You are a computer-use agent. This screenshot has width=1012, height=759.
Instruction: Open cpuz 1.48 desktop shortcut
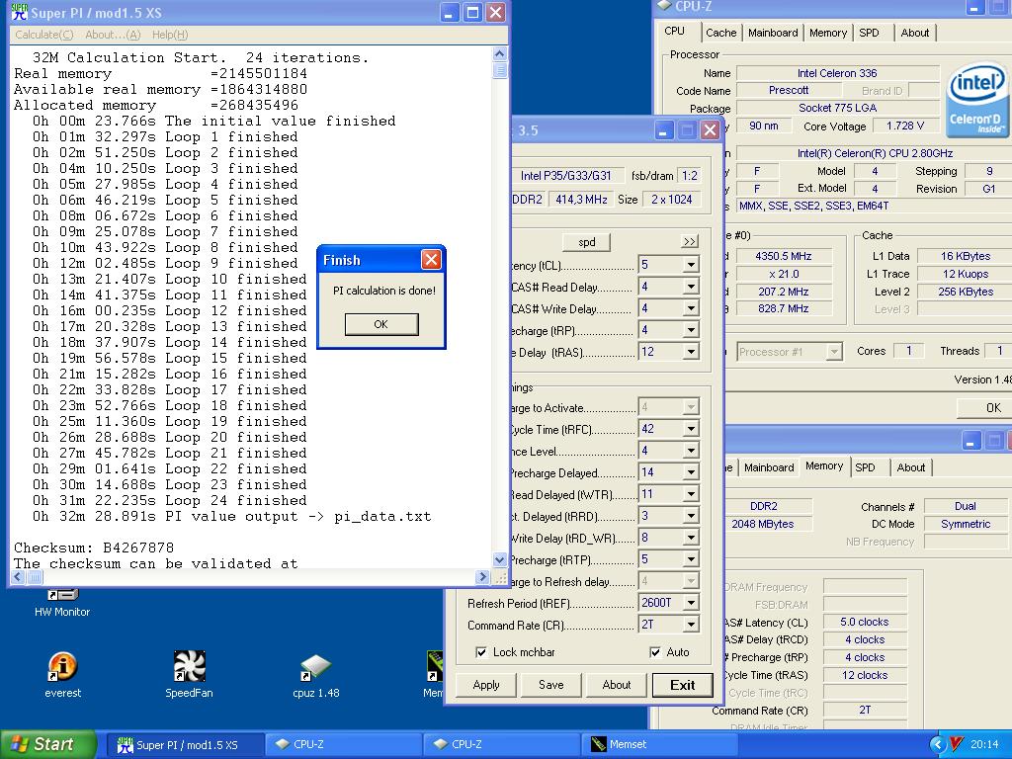tap(315, 676)
